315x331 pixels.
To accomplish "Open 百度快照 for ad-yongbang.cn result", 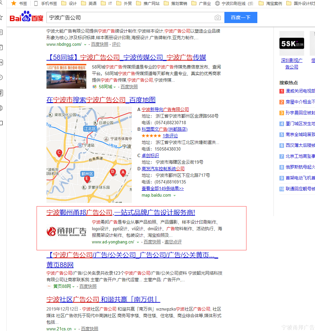I will point(152,242).
